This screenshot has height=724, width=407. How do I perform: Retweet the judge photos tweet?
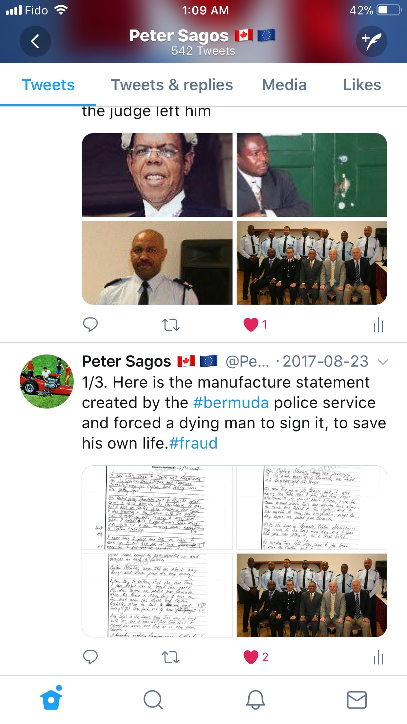click(x=171, y=325)
